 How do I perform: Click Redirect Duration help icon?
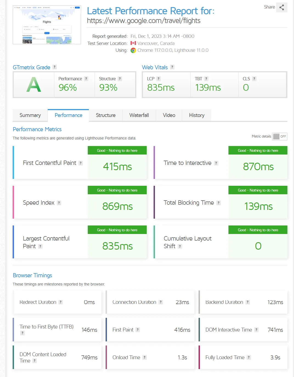click(61, 302)
